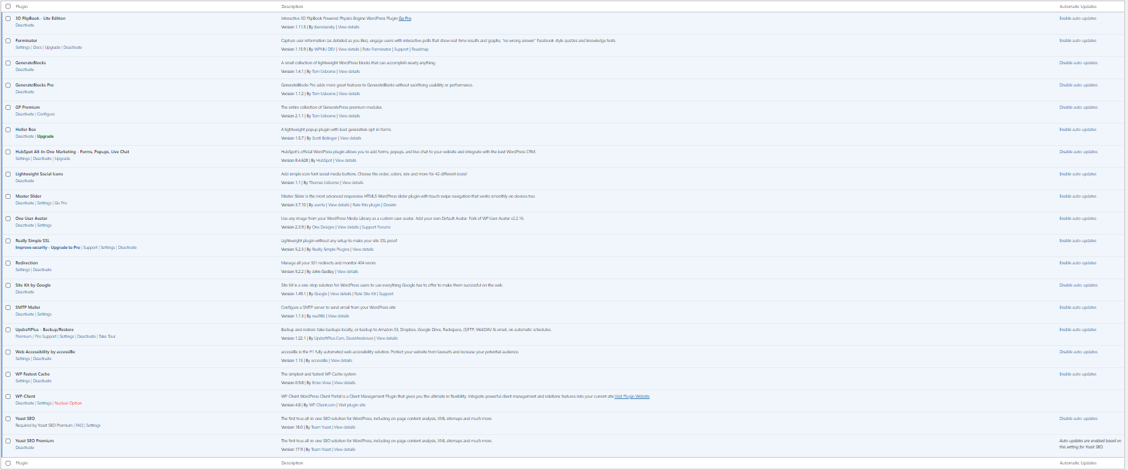The width and height of the screenshot is (1128, 470).
Task: Select the Yoast SEO Premium checkbox
Action: [x=8, y=441]
